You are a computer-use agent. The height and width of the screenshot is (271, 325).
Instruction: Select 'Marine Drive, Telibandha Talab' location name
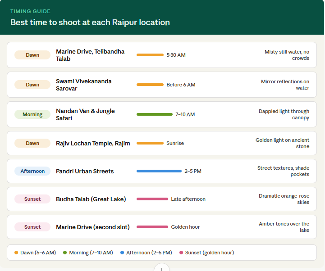[x=90, y=55]
